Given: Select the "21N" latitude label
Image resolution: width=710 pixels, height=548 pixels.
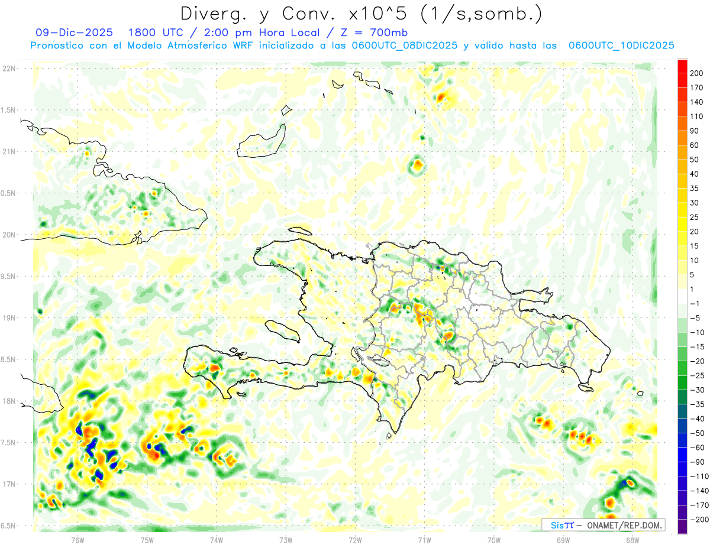Looking at the screenshot, I should click(x=9, y=152).
